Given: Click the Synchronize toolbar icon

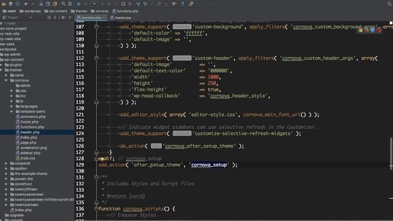Looking at the screenshot, I should pyautogui.click(x=17, y=4).
